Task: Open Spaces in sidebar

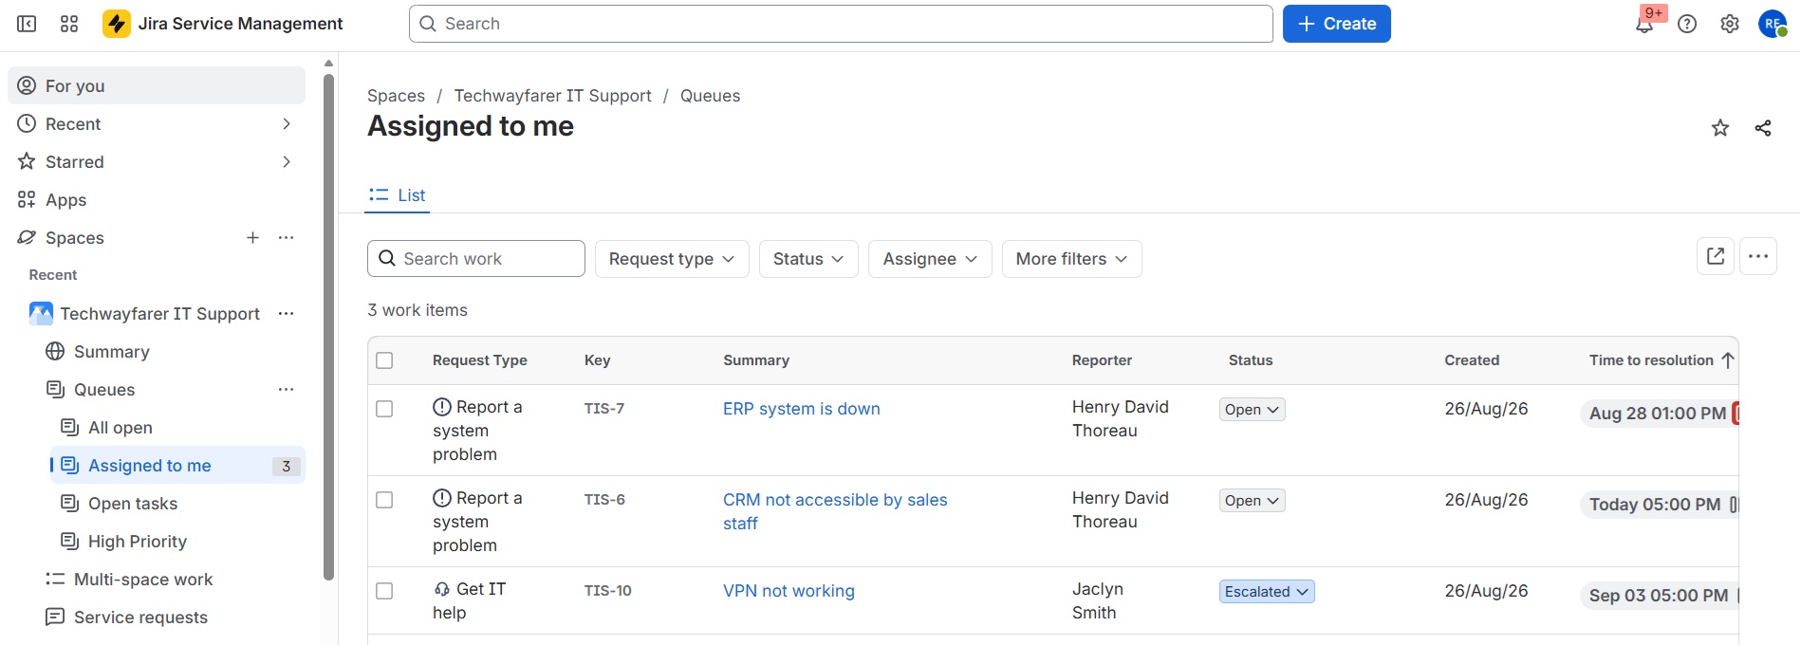Action: coord(75,238)
